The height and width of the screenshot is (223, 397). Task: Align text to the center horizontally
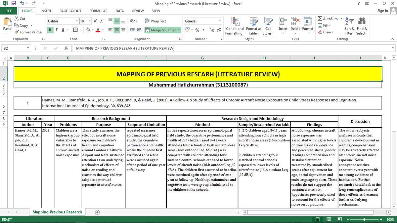point(116,30)
